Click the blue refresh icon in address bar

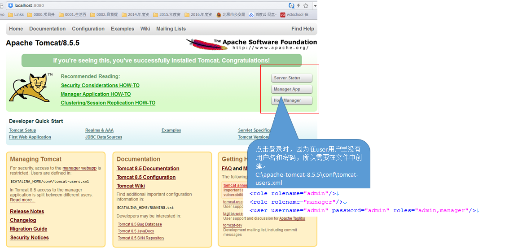pos(292,6)
